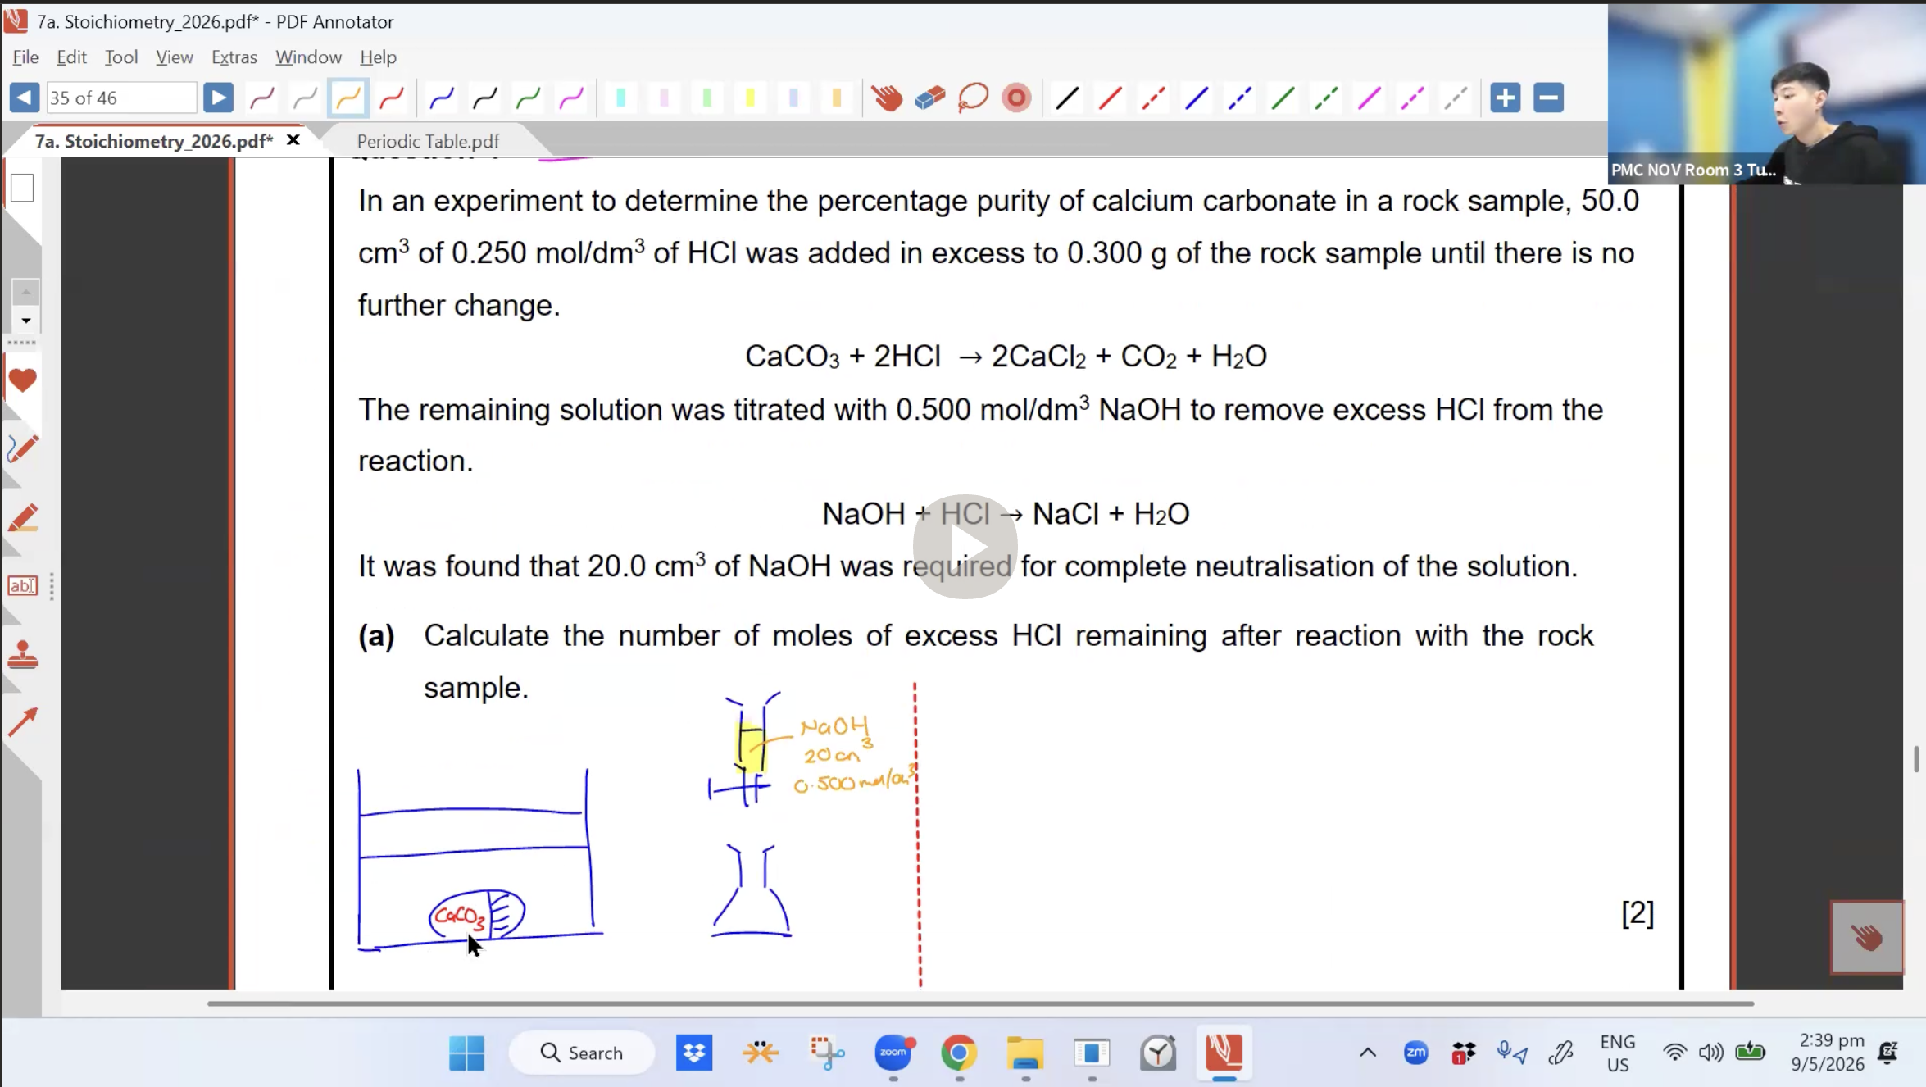Click the horizontal scrollbar
This screenshot has width=1926, height=1087.
pos(980,1003)
